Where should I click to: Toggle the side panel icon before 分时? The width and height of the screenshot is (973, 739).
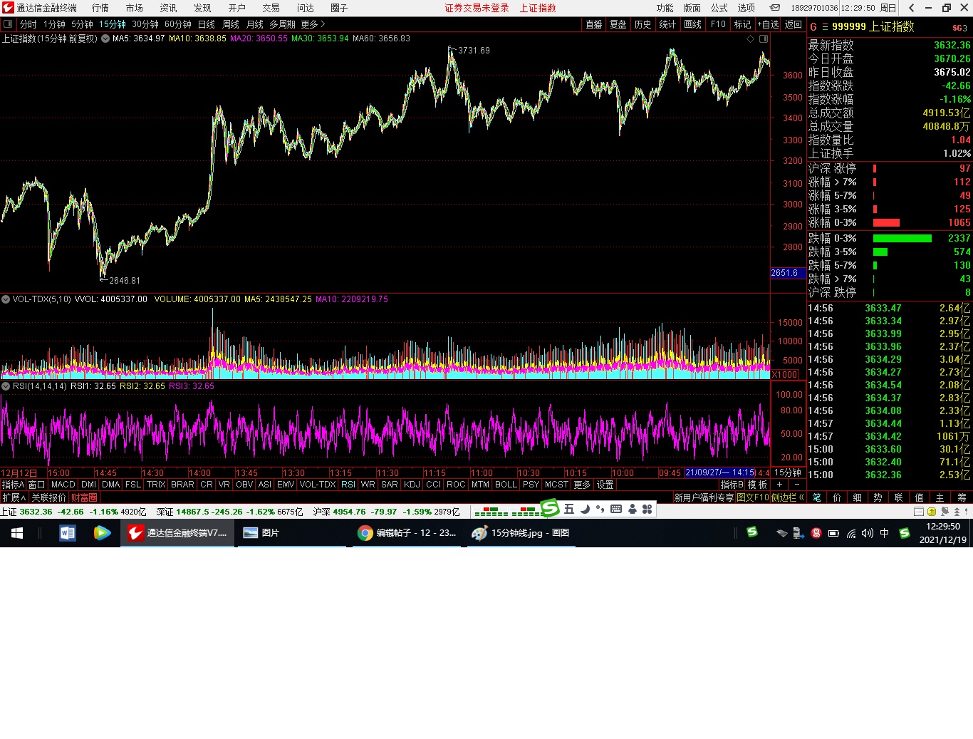(x=8, y=24)
